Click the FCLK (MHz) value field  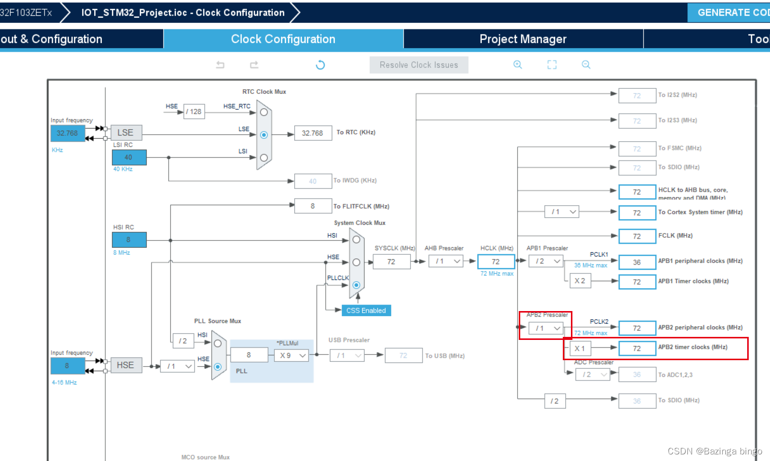pyautogui.click(x=637, y=236)
